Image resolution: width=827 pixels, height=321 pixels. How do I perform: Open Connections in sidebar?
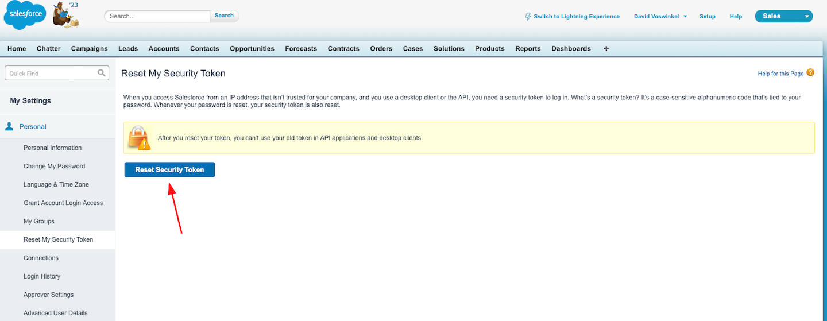(41, 258)
